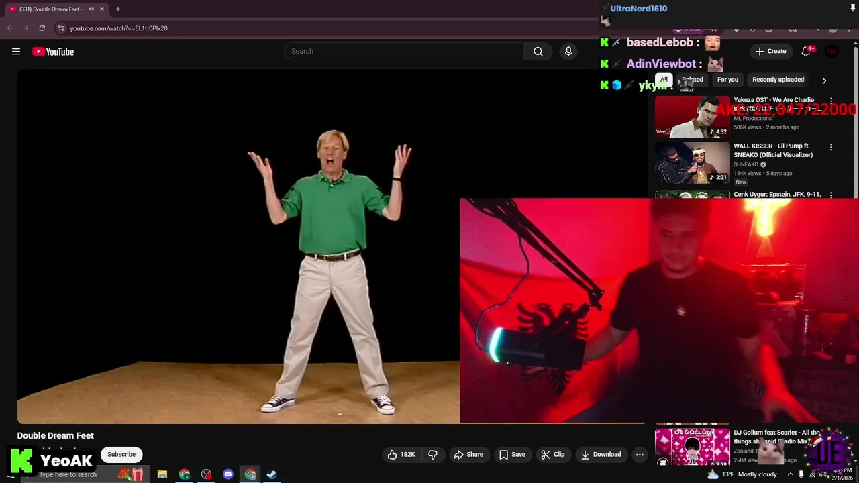Open the YouTube hamburger guide menu
This screenshot has width=859, height=483.
pos(16,52)
